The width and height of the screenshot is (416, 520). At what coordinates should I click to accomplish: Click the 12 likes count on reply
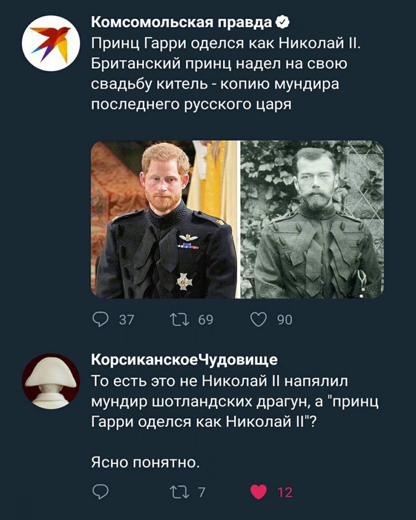285,492
